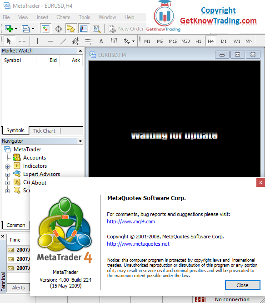Select the W1 timeframe button

coord(236,41)
